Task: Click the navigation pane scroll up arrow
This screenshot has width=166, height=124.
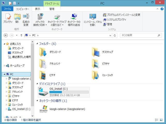Action: pos(33,42)
